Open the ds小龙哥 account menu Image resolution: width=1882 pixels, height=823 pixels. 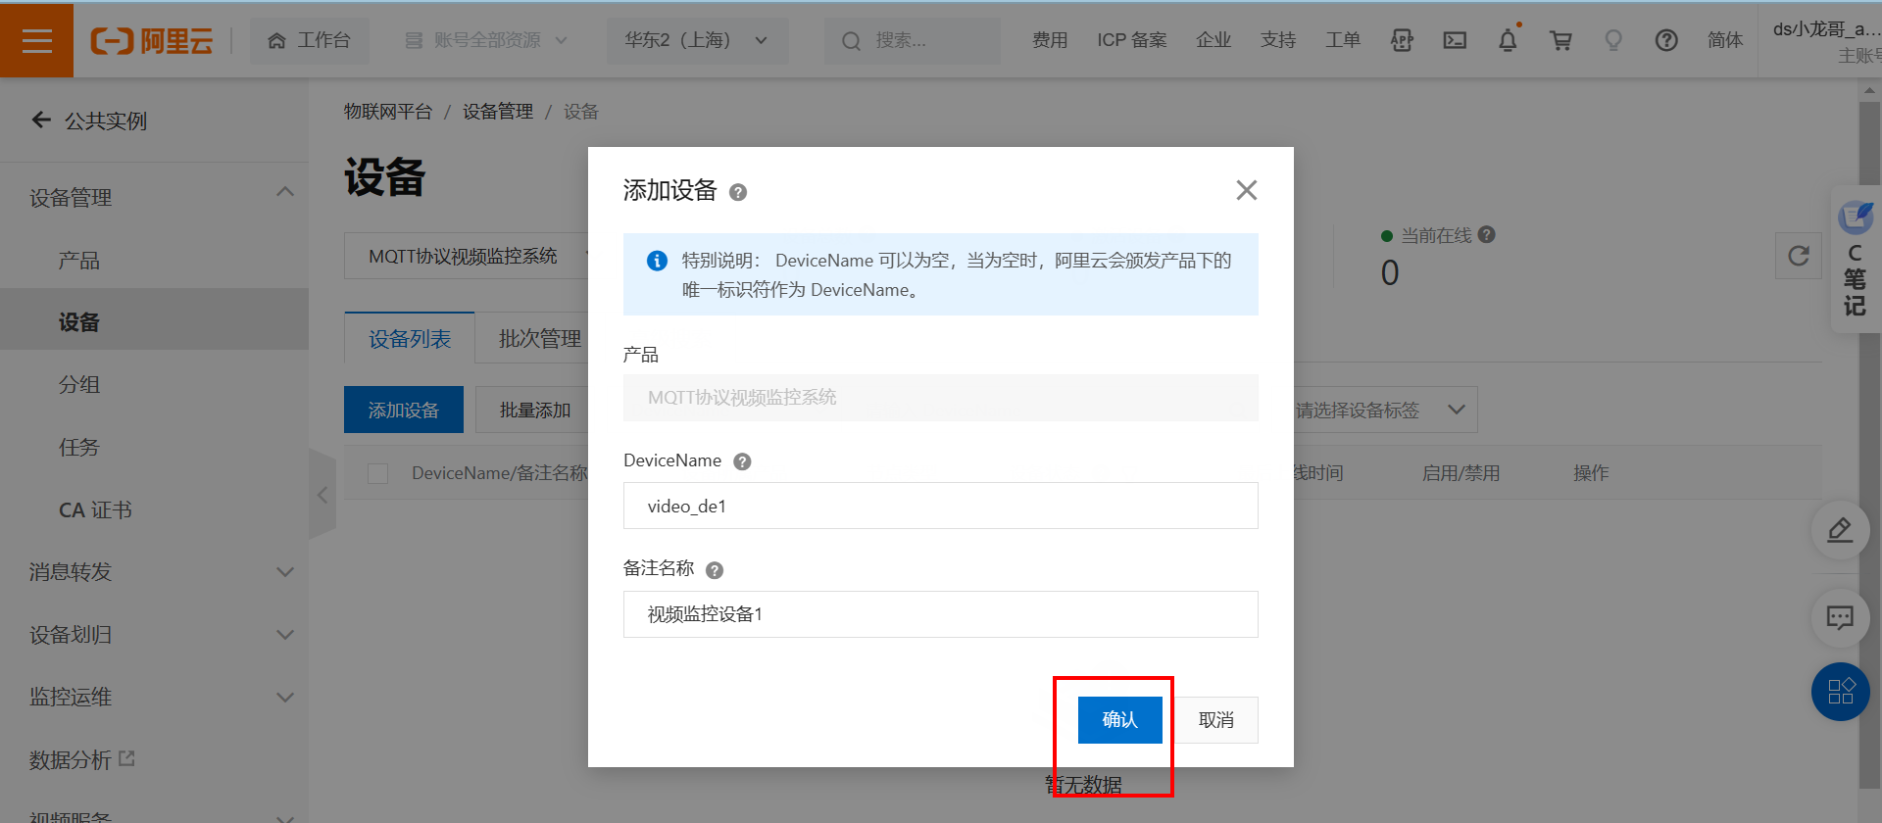1825,41
